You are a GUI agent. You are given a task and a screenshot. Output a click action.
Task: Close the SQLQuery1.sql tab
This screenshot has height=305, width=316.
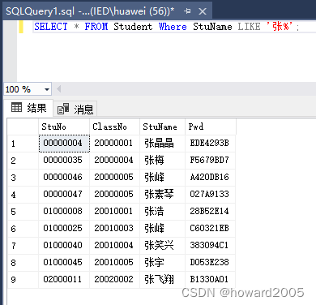tap(203, 11)
